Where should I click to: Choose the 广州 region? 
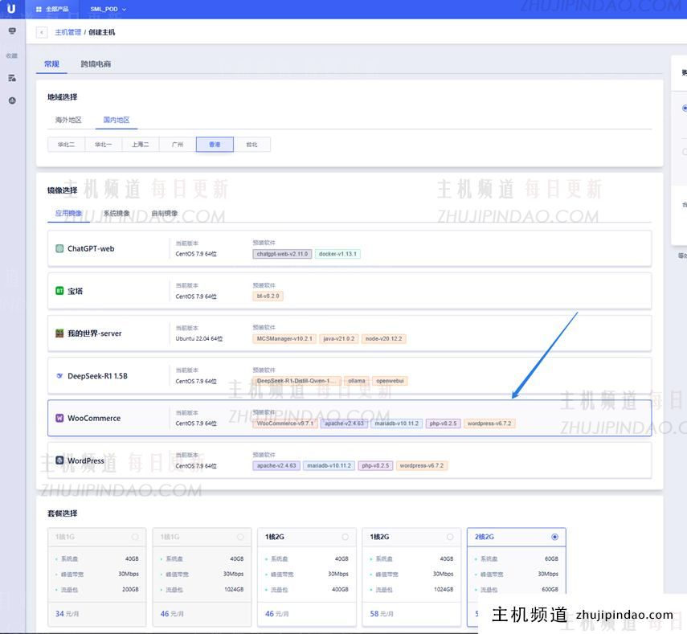[178, 145]
